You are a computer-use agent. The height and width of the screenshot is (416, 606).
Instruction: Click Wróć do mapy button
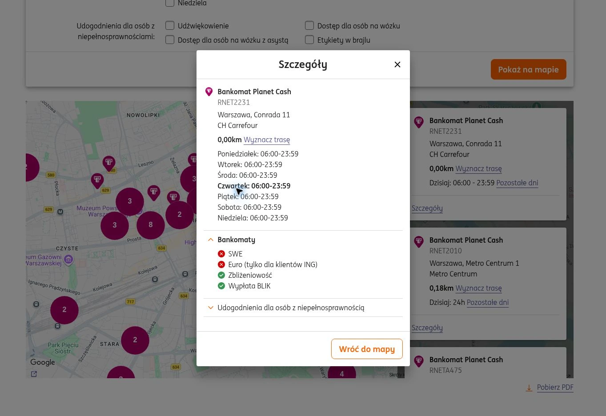click(367, 349)
